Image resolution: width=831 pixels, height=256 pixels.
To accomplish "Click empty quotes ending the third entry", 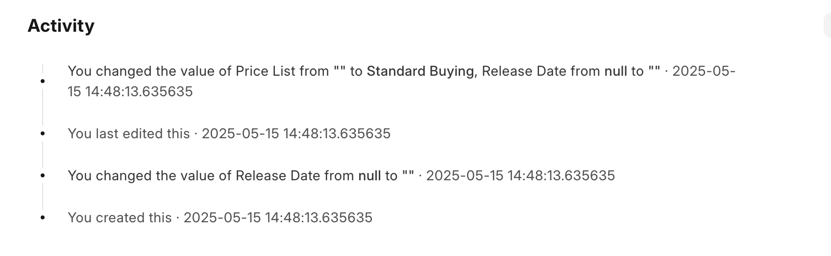I will tap(408, 175).
